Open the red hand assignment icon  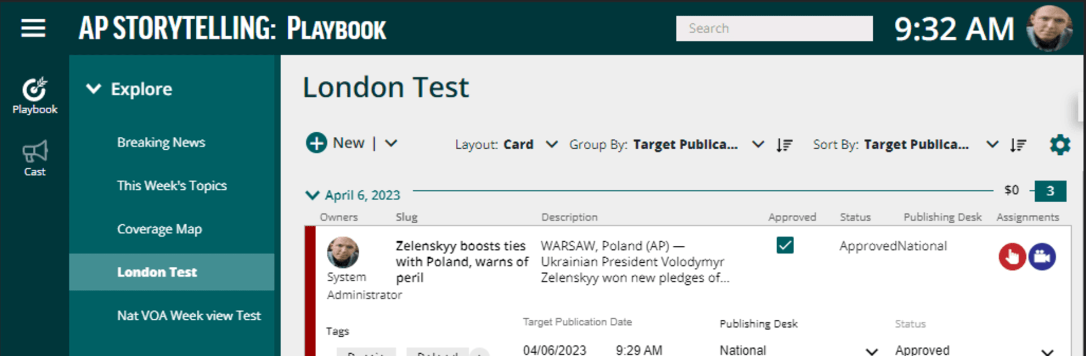(1012, 257)
